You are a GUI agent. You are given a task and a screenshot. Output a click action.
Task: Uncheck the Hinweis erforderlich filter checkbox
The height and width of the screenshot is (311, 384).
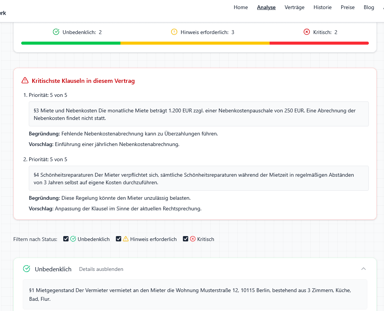click(119, 239)
